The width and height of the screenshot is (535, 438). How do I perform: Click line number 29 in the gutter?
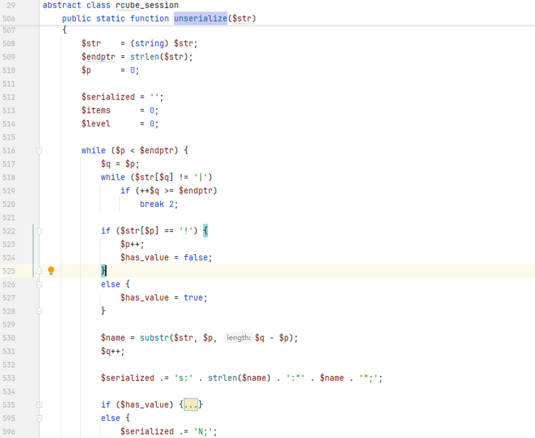pyautogui.click(x=10, y=5)
